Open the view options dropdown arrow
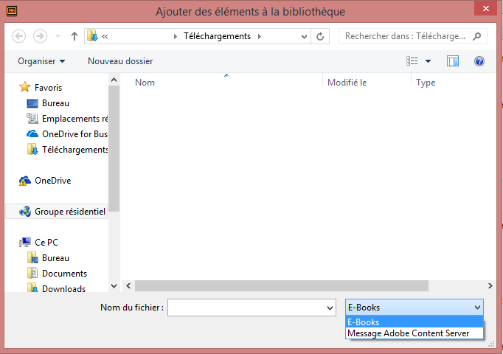This screenshot has height=354, width=503. click(x=428, y=61)
